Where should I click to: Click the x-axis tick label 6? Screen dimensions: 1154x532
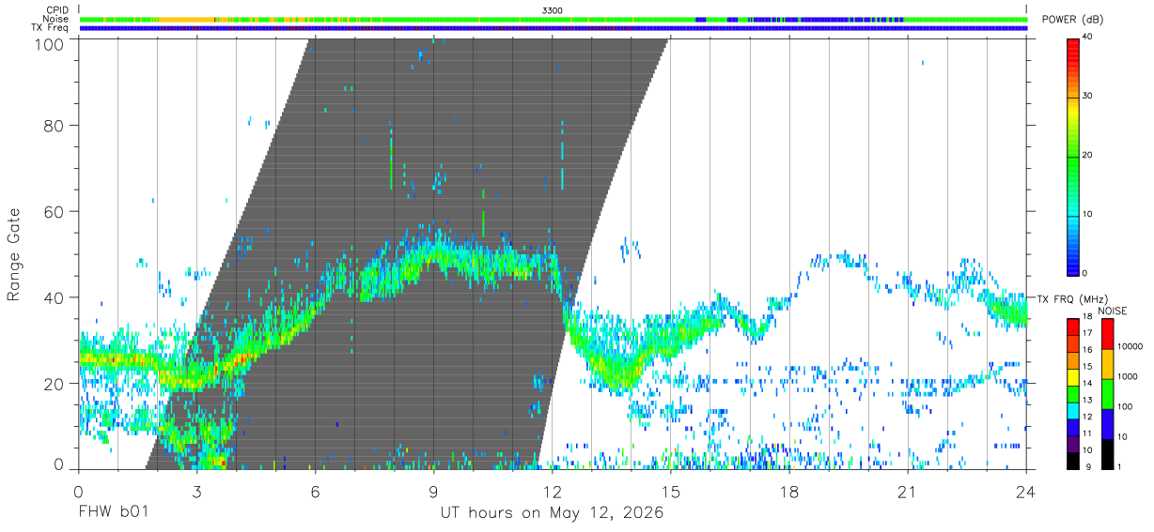click(315, 491)
